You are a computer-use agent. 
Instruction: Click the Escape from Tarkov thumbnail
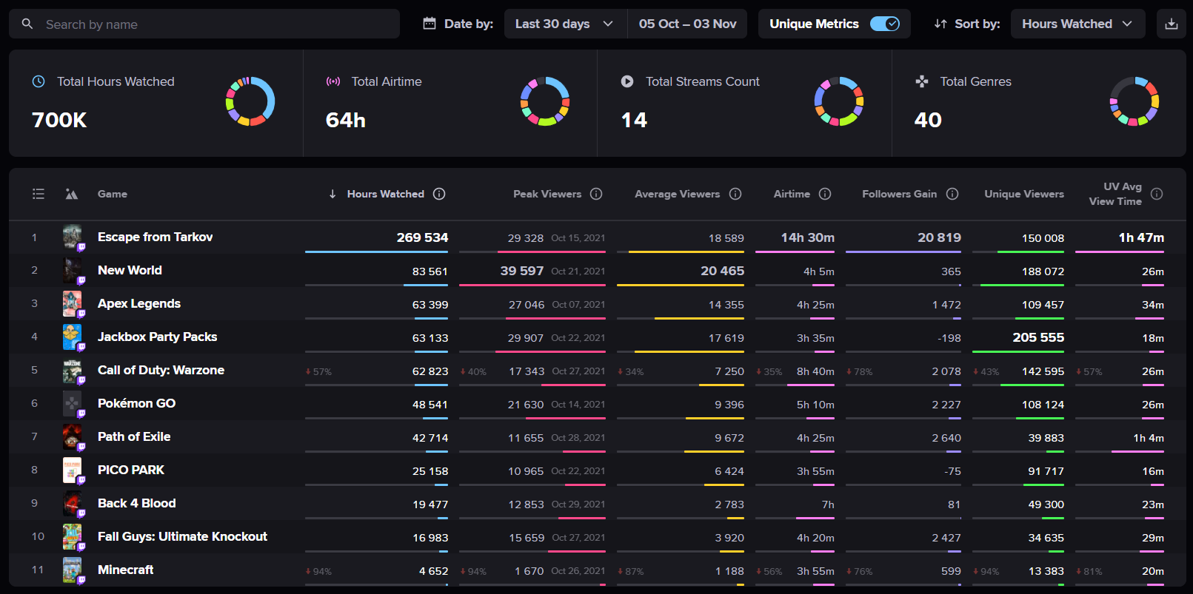[73, 237]
